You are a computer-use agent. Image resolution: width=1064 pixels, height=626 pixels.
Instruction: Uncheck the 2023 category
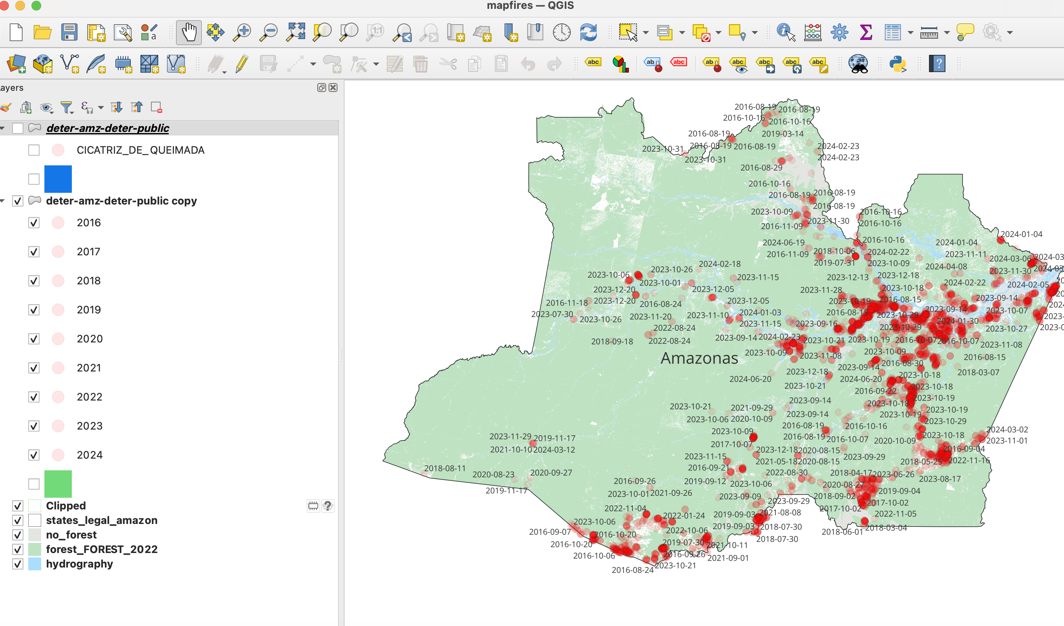34,426
